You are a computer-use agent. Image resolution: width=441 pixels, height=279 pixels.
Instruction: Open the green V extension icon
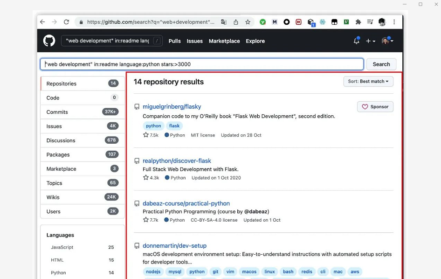pyautogui.click(x=346, y=21)
